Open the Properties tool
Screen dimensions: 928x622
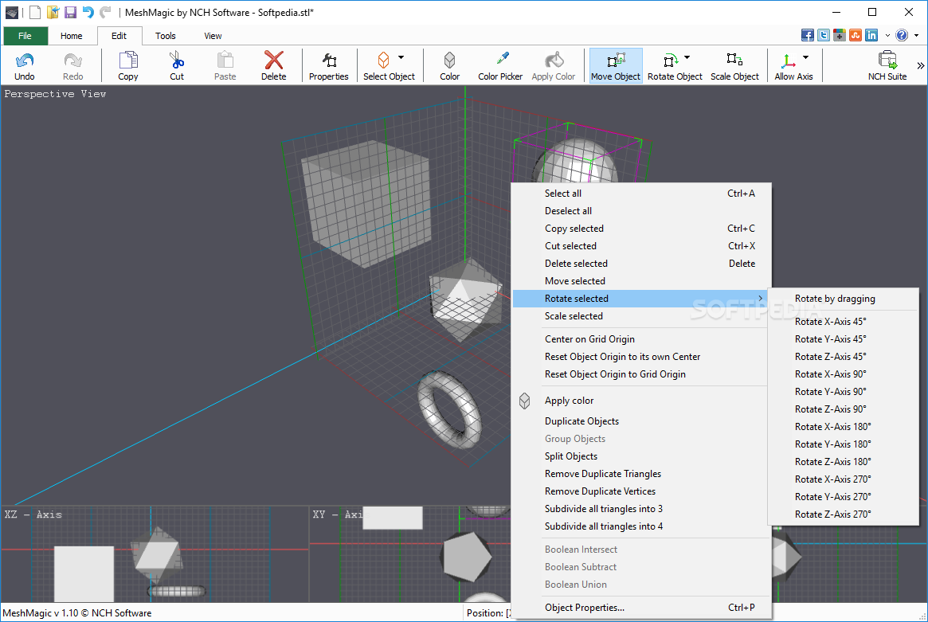point(328,65)
